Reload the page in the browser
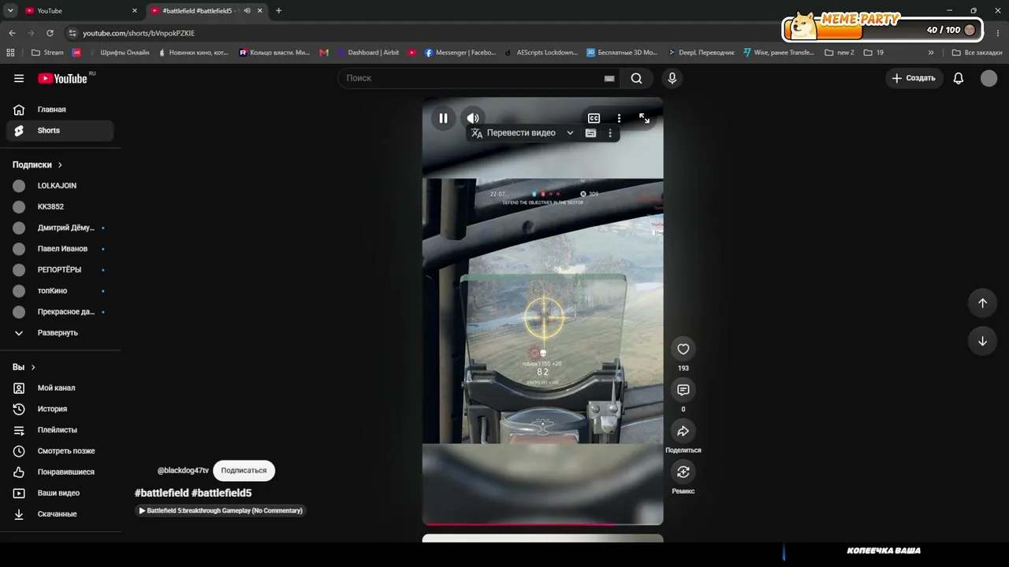 pyautogui.click(x=50, y=33)
